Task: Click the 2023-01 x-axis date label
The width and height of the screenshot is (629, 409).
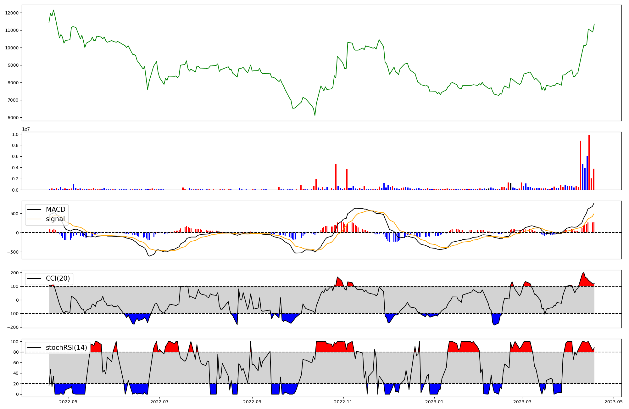Action: pyautogui.click(x=434, y=402)
